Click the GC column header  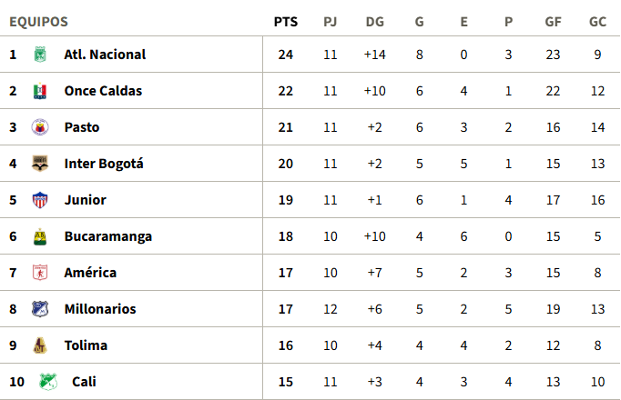(597, 22)
